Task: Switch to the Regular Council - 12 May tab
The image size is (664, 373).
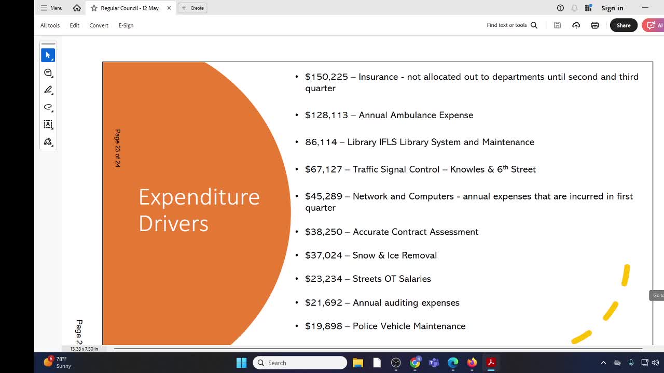Action: tap(131, 8)
